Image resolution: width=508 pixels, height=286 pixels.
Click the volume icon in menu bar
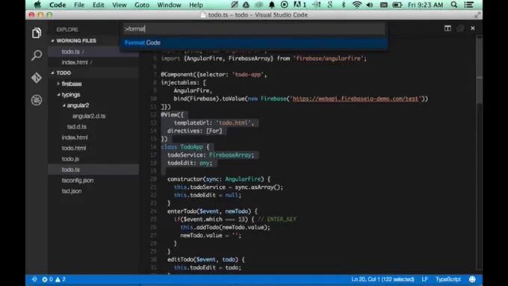click(370, 5)
